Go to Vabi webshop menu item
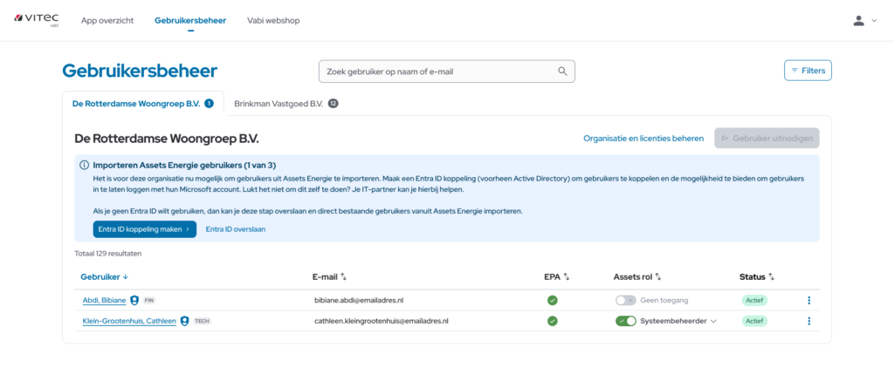The image size is (894, 381). (271, 20)
